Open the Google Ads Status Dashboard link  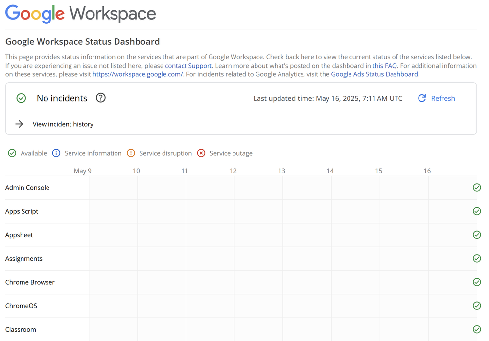pos(374,74)
